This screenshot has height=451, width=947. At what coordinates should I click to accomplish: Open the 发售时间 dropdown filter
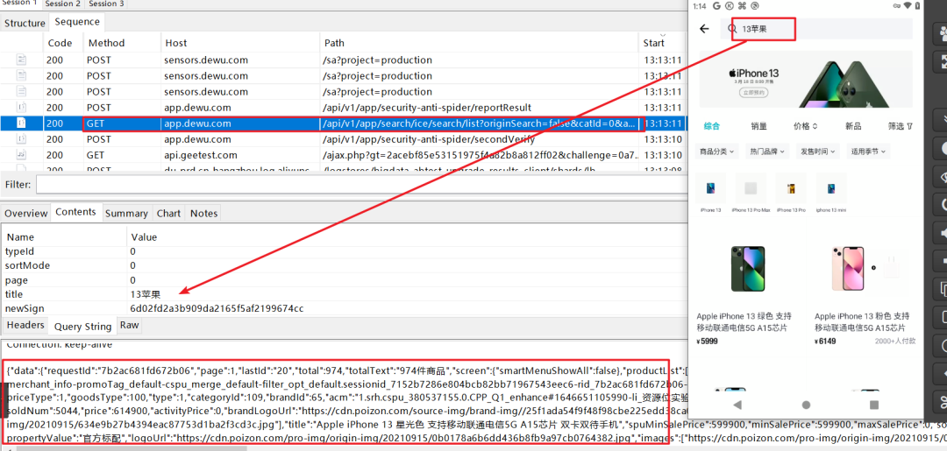click(x=817, y=152)
